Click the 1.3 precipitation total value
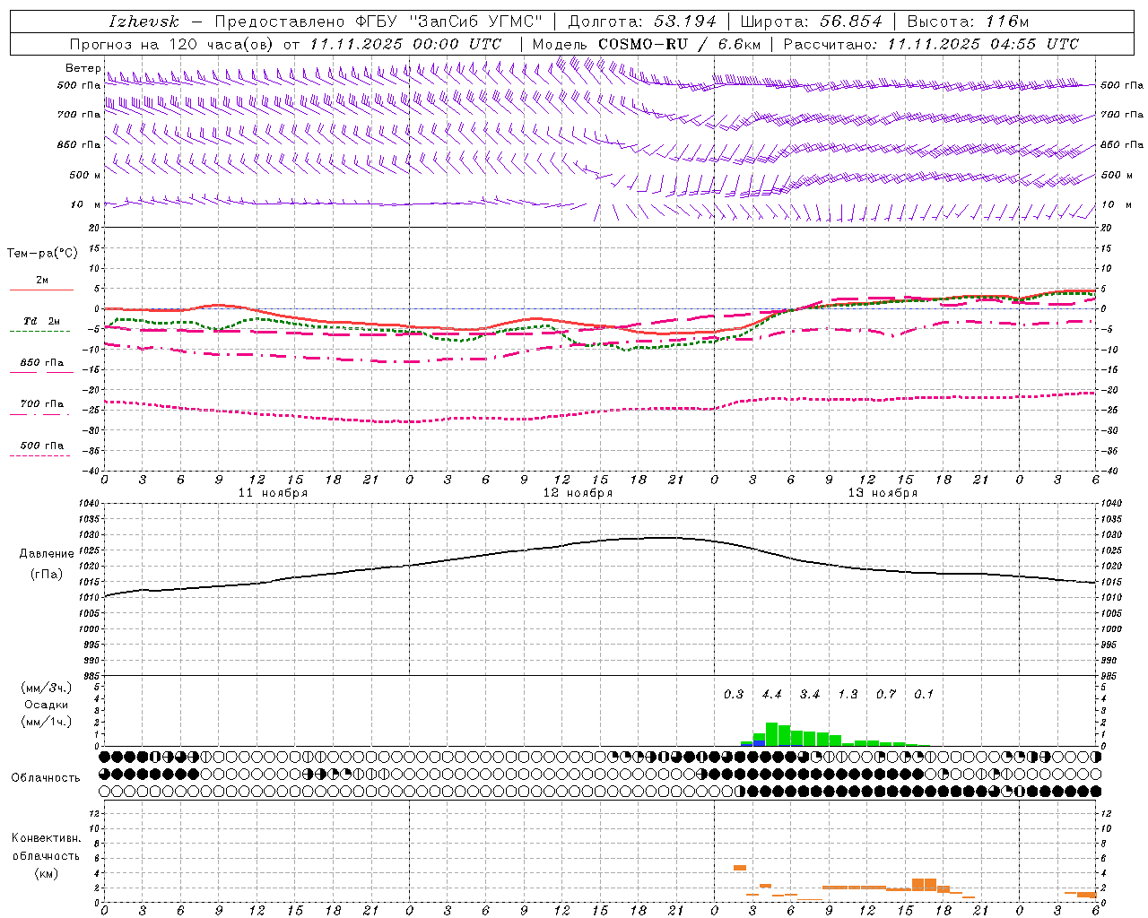 848,694
